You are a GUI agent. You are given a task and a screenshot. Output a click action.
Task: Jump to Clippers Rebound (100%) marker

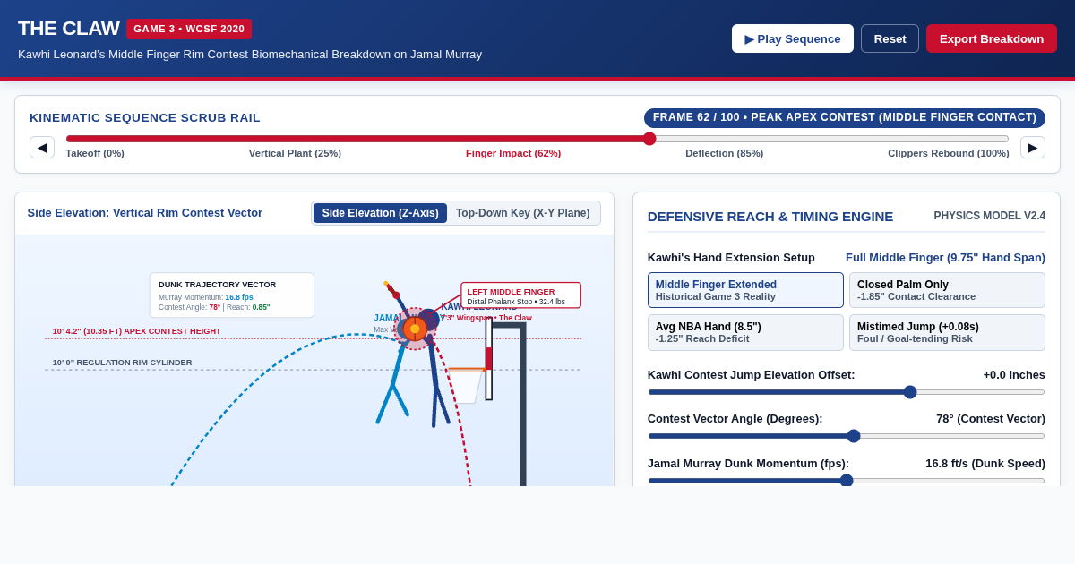[x=949, y=153]
